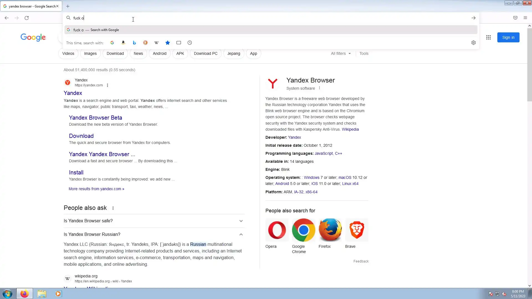Search open tabs via the tabs icon
Viewport: 532px width, 299px height.
pyautogui.click(x=179, y=43)
